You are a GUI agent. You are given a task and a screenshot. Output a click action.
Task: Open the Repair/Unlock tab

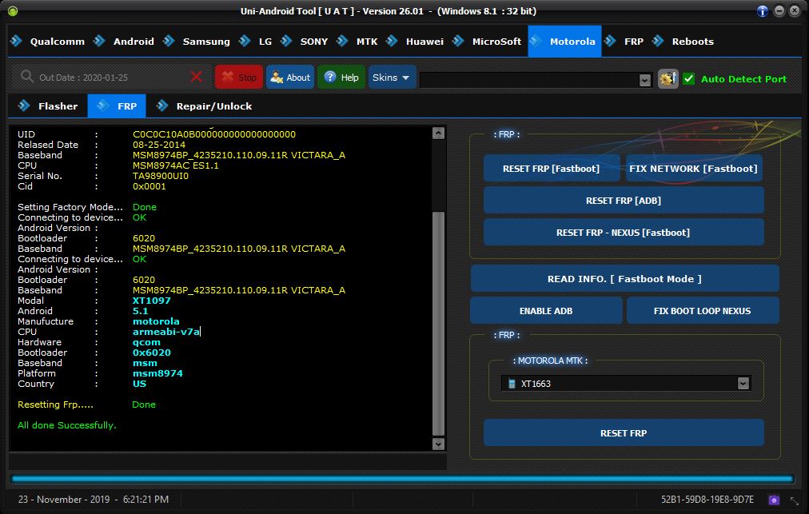tap(213, 106)
